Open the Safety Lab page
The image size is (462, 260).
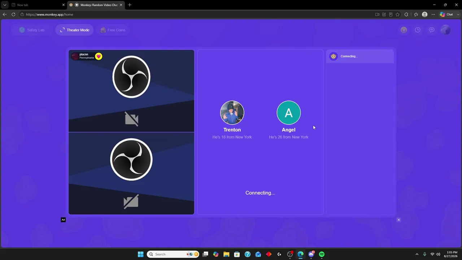point(32,30)
